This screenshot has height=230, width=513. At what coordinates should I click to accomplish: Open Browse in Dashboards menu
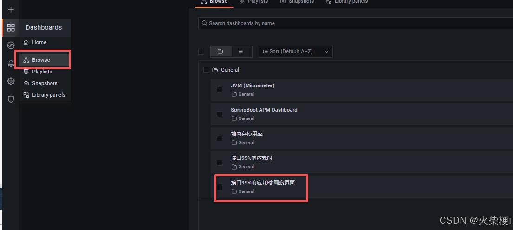(45, 60)
